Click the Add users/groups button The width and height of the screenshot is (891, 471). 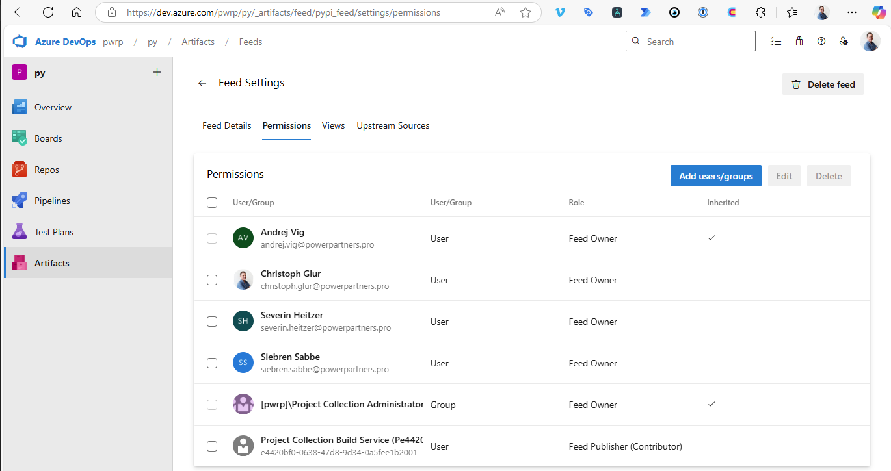716,176
